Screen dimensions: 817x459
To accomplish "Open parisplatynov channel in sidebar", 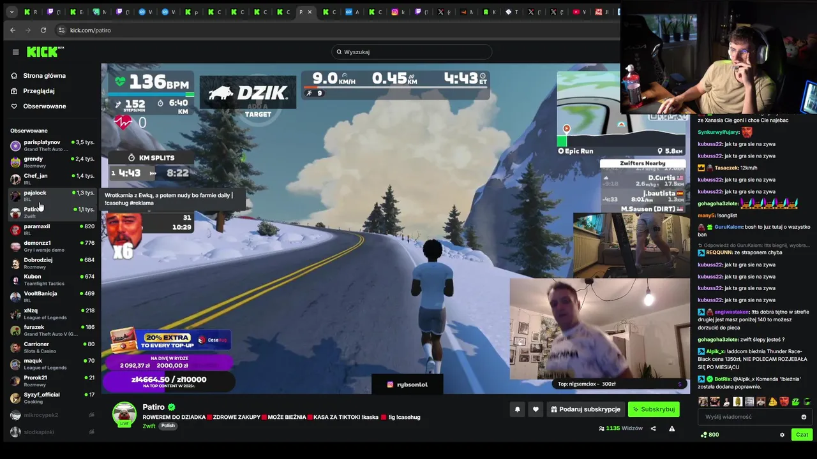I will (x=51, y=145).
